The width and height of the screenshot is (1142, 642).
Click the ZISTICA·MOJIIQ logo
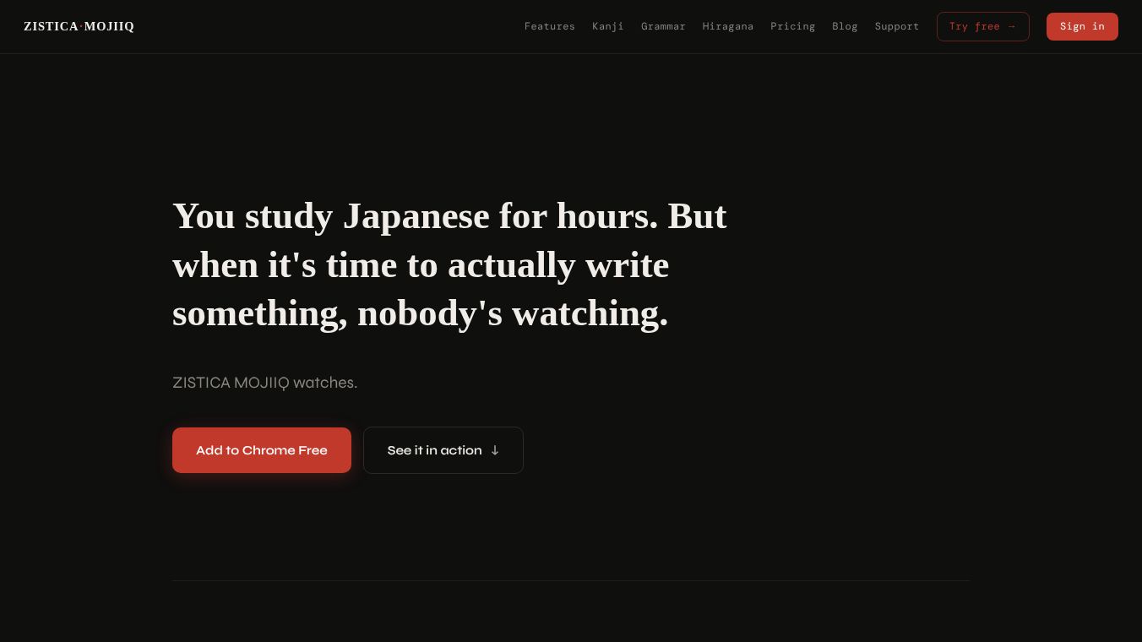tap(79, 26)
